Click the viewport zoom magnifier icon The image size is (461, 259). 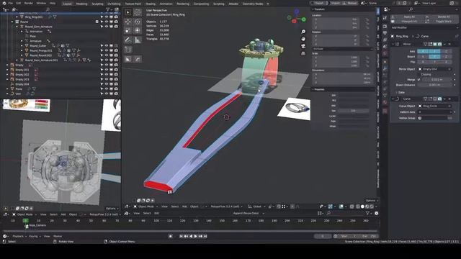tap(303, 32)
